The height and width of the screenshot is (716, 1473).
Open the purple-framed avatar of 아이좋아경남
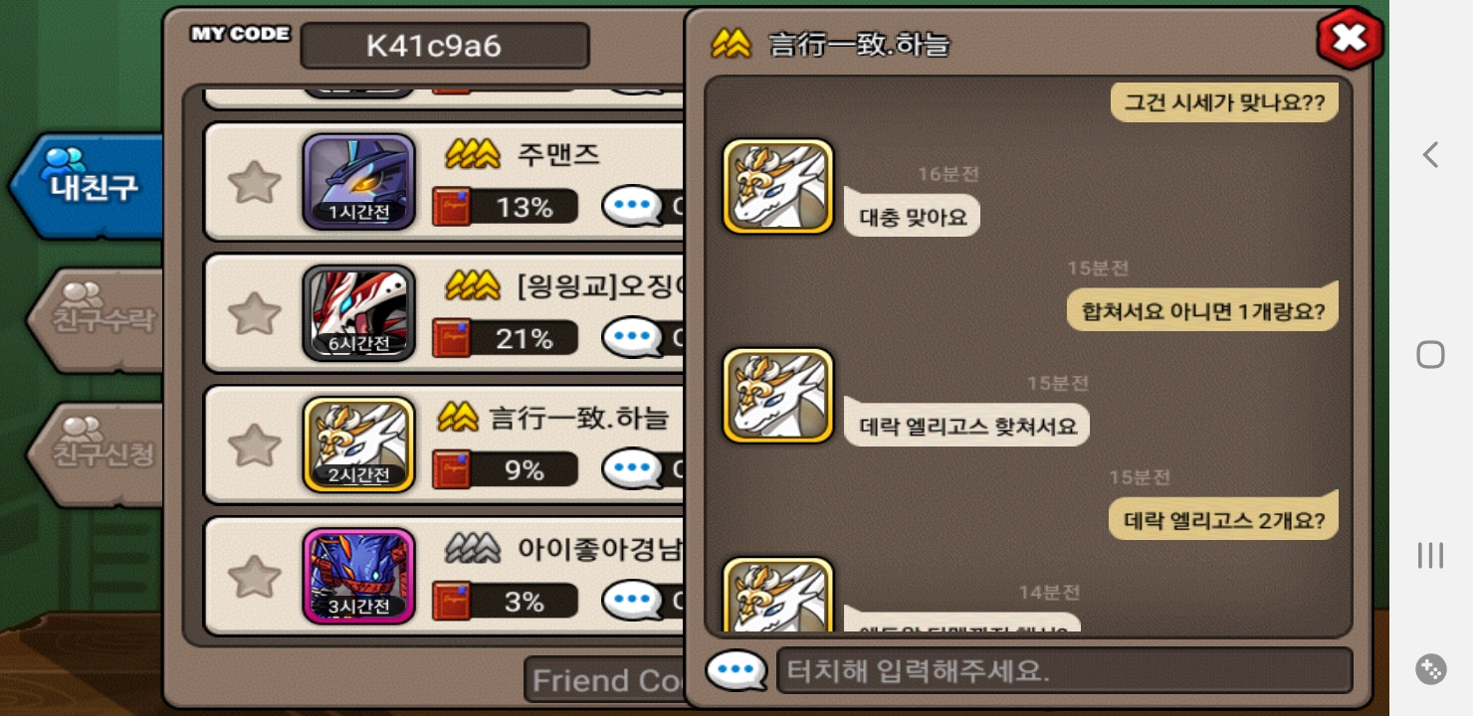click(359, 577)
